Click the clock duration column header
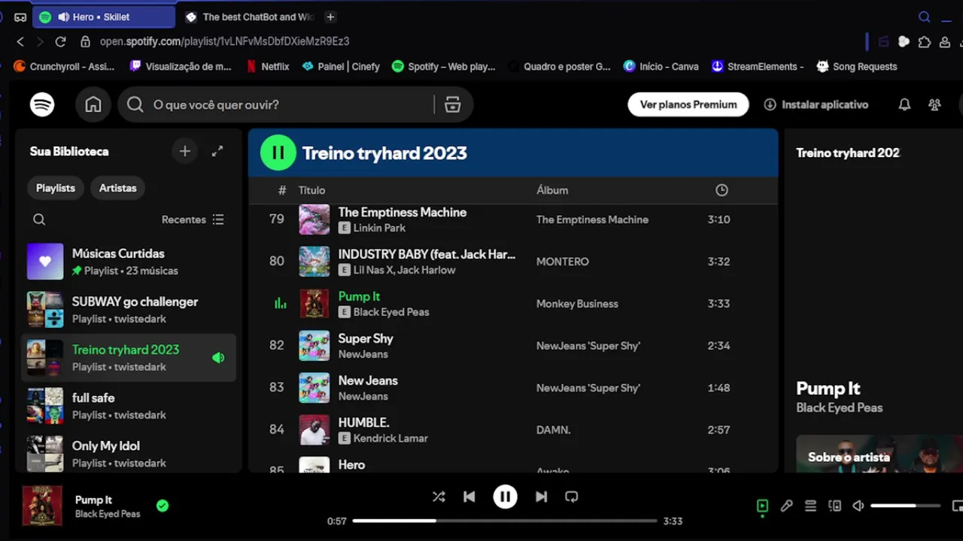 coord(721,190)
